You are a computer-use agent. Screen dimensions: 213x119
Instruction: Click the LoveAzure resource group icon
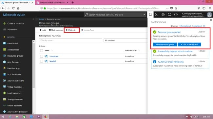click(x=46, y=56)
